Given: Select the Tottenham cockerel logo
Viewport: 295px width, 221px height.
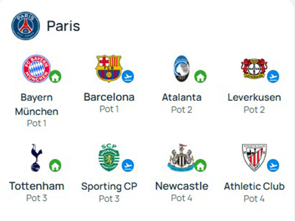Looking at the screenshot, I should [x=37, y=158].
